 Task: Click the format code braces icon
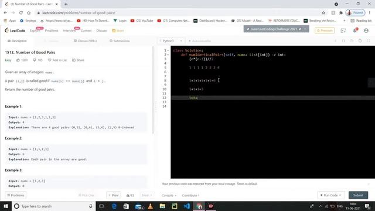pyautogui.click(x=343, y=41)
